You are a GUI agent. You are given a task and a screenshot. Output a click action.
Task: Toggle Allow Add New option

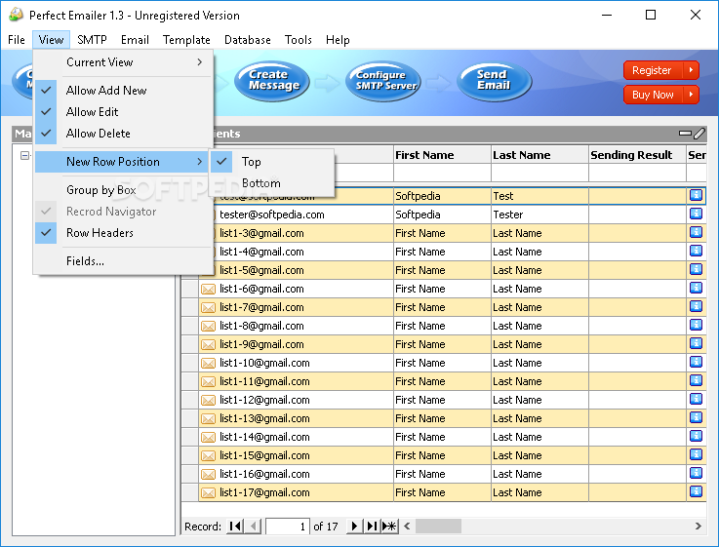click(123, 91)
